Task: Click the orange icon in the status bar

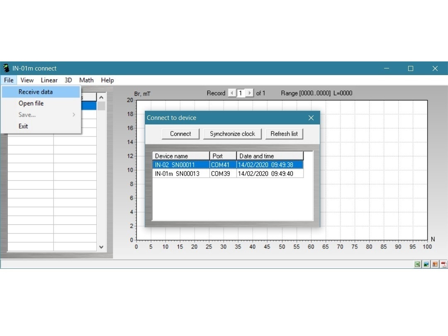Action: click(435, 265)
